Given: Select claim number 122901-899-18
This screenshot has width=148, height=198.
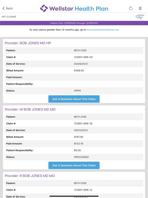Looking at the screenshot, I should point(83,124).
